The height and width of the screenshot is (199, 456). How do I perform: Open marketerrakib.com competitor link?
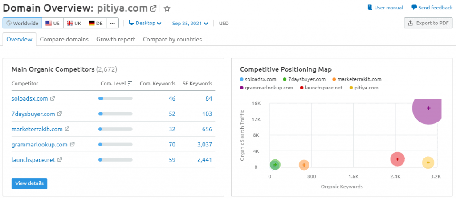pyautogui.click(x=37, y=129)
